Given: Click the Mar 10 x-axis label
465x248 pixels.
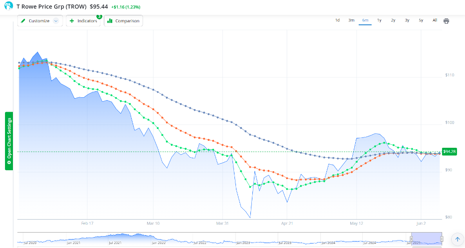Looking at the screenshot, I should [153, 223].
